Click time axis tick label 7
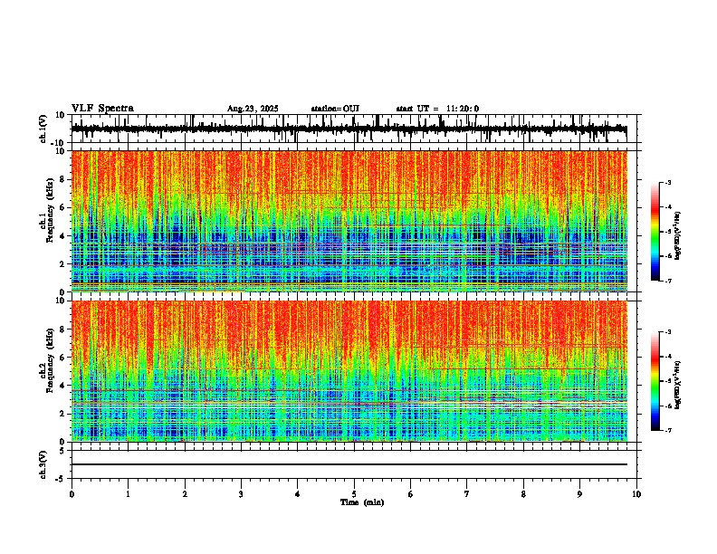 467,494
